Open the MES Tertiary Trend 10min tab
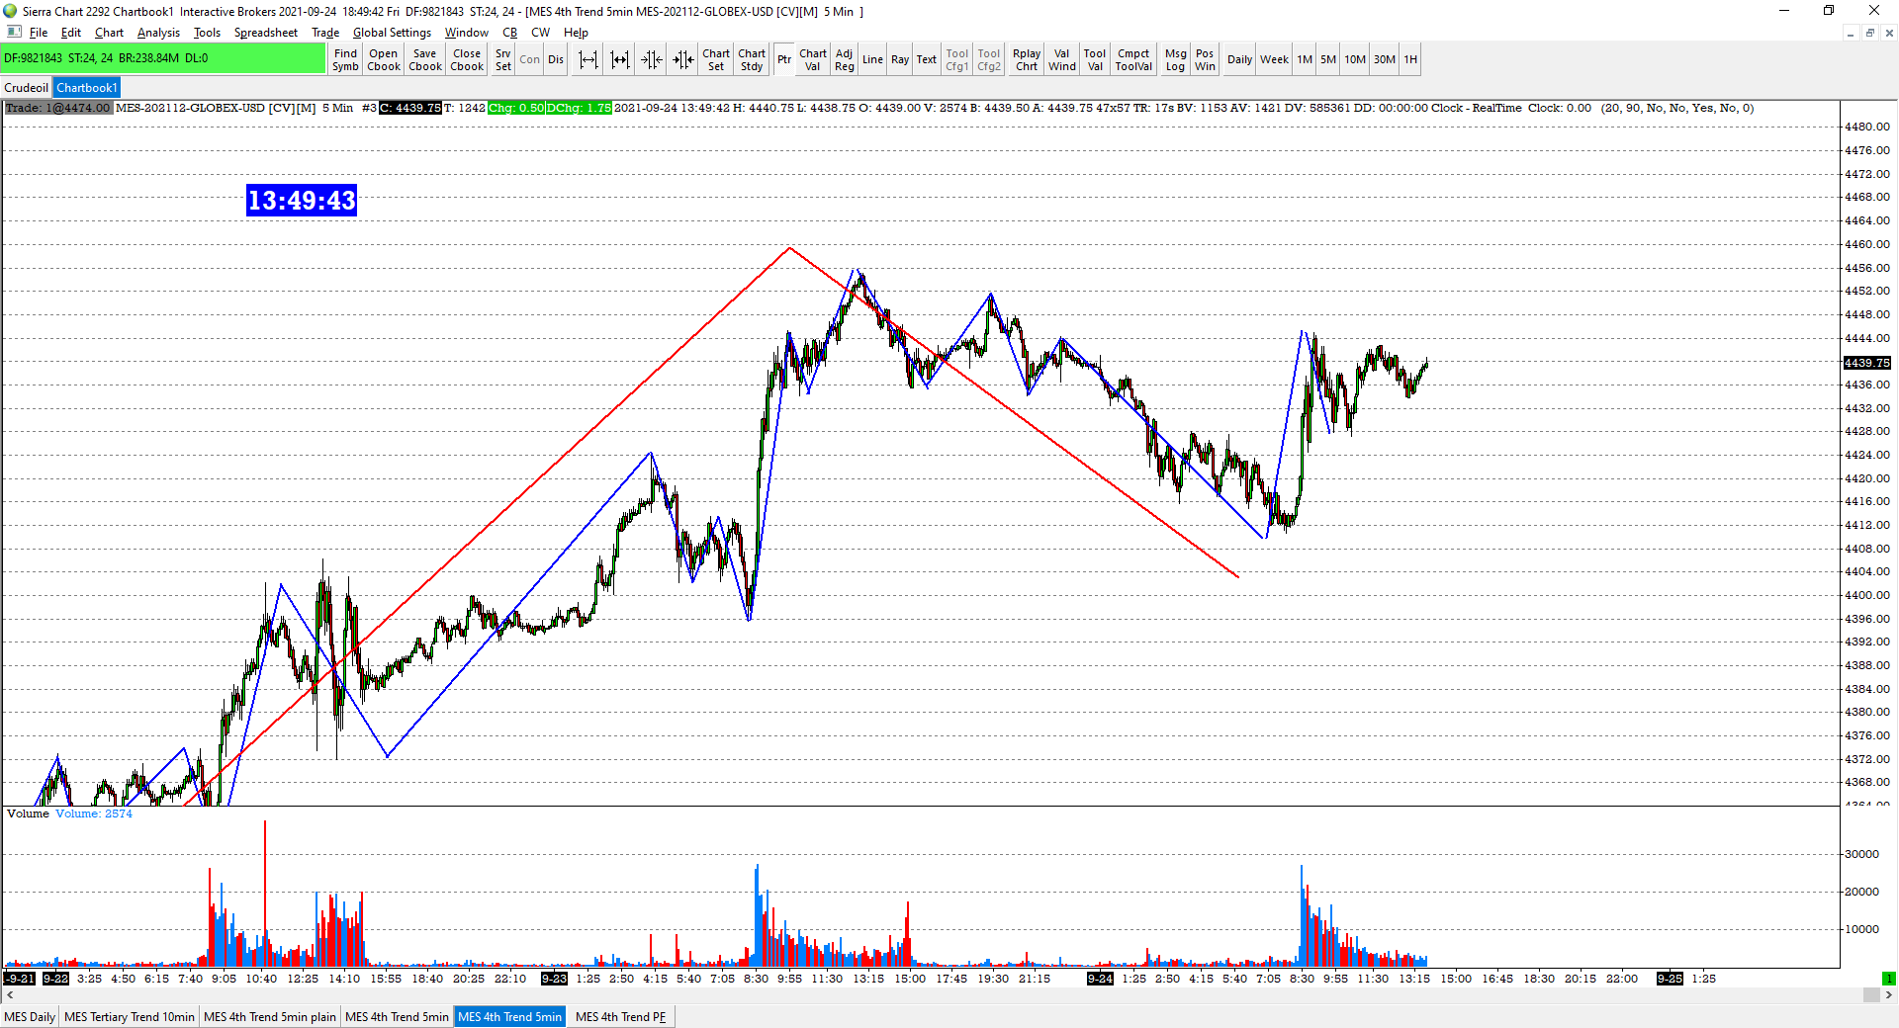1899x1028 pixels. (x=130, y=1017)
